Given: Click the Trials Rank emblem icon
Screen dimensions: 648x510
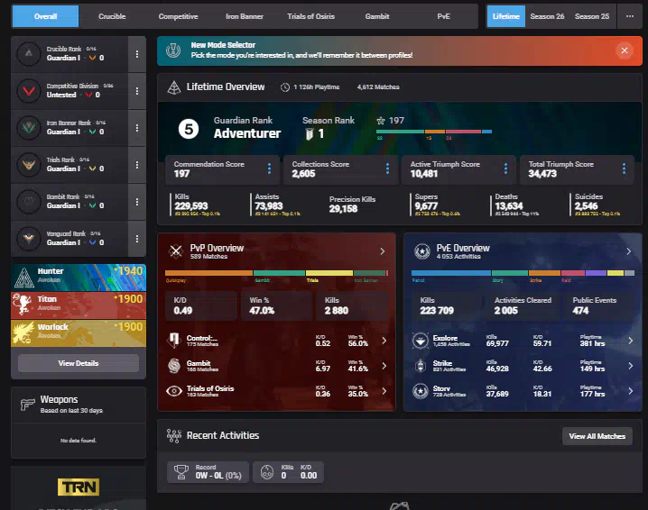Looking at the screenshot, I should tap(29, 165).
